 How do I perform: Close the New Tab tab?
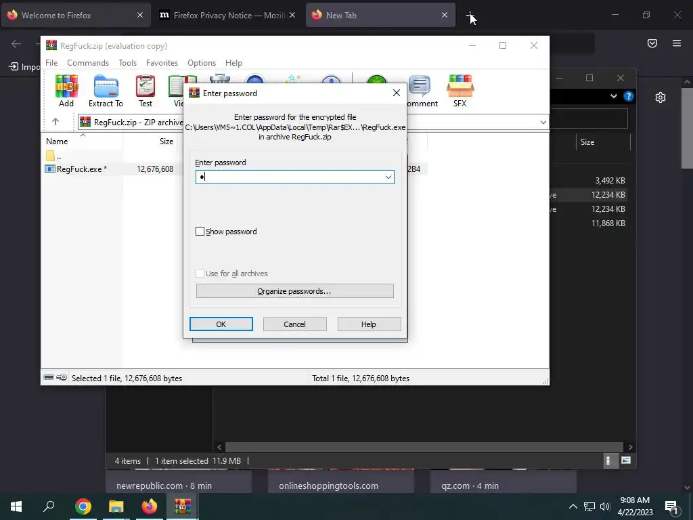445,15
